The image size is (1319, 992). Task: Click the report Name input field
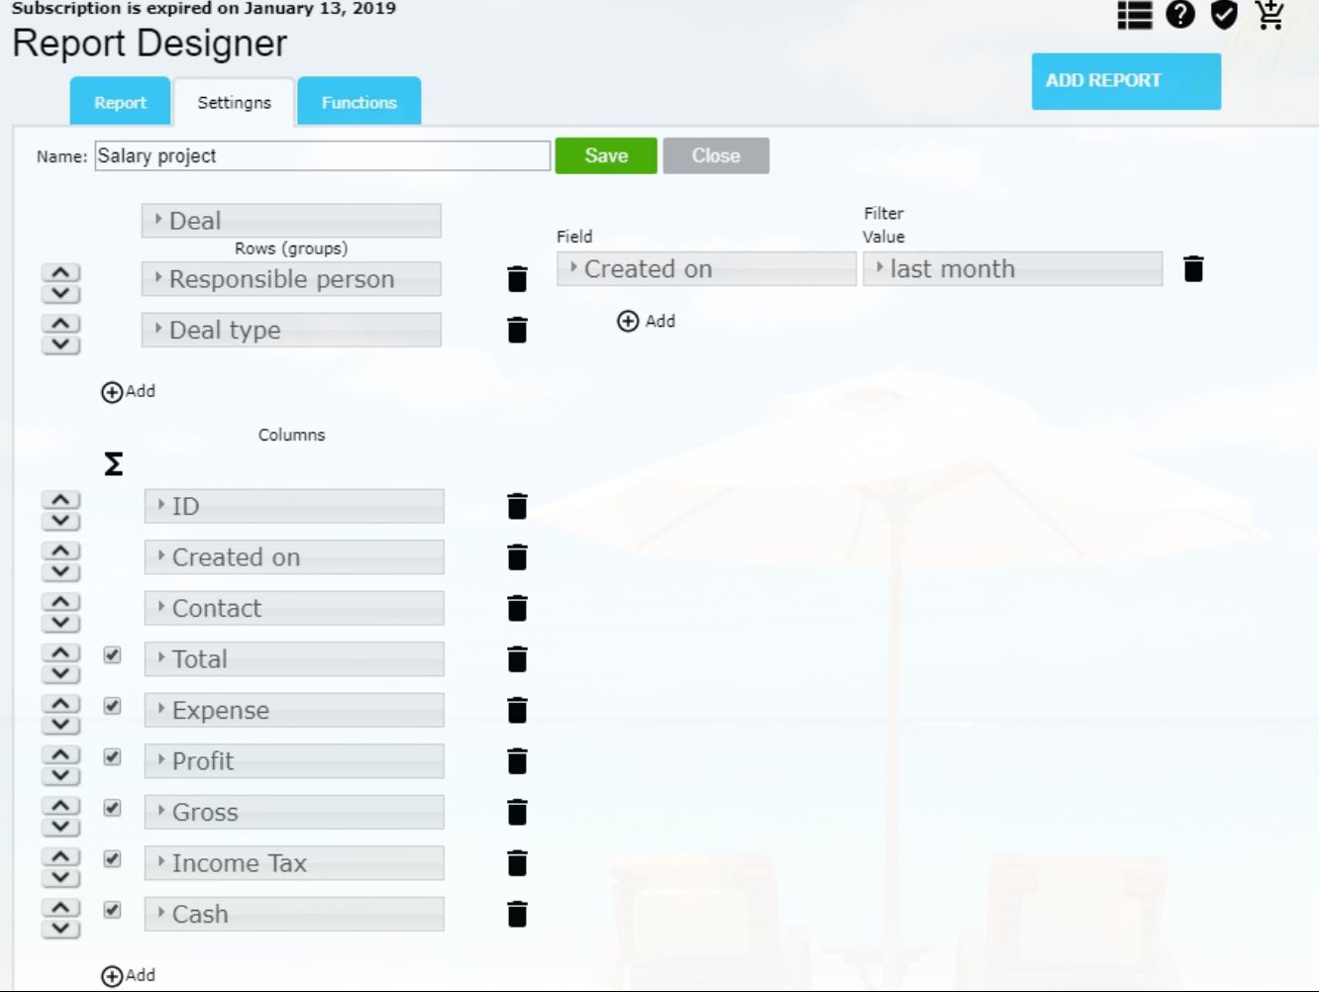coord(322,155)
